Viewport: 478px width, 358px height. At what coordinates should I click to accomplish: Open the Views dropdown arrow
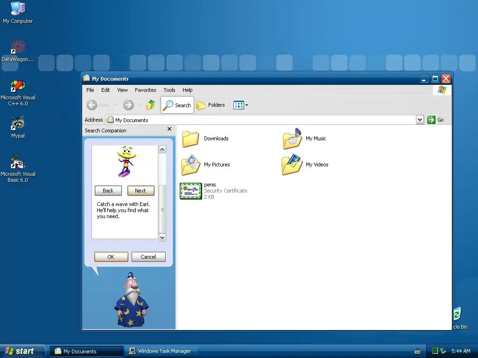246,105
